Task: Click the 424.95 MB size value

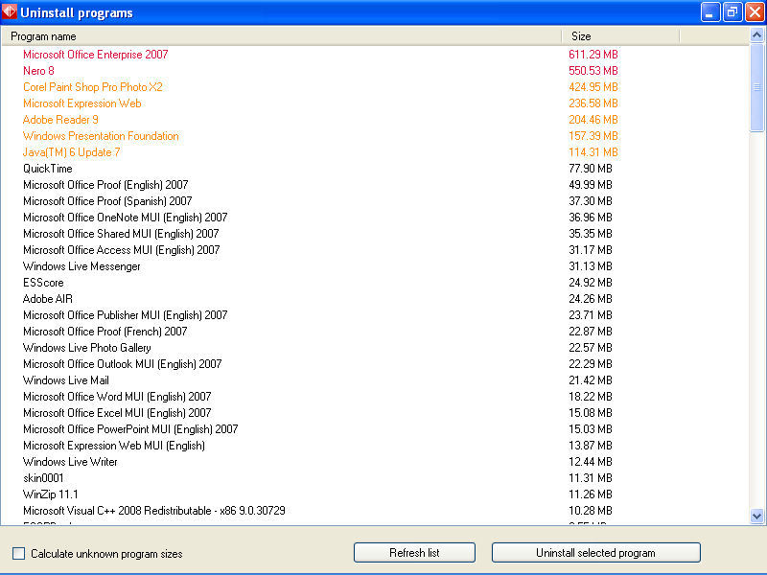Action: pyautogui.click(x=593, y=87)
